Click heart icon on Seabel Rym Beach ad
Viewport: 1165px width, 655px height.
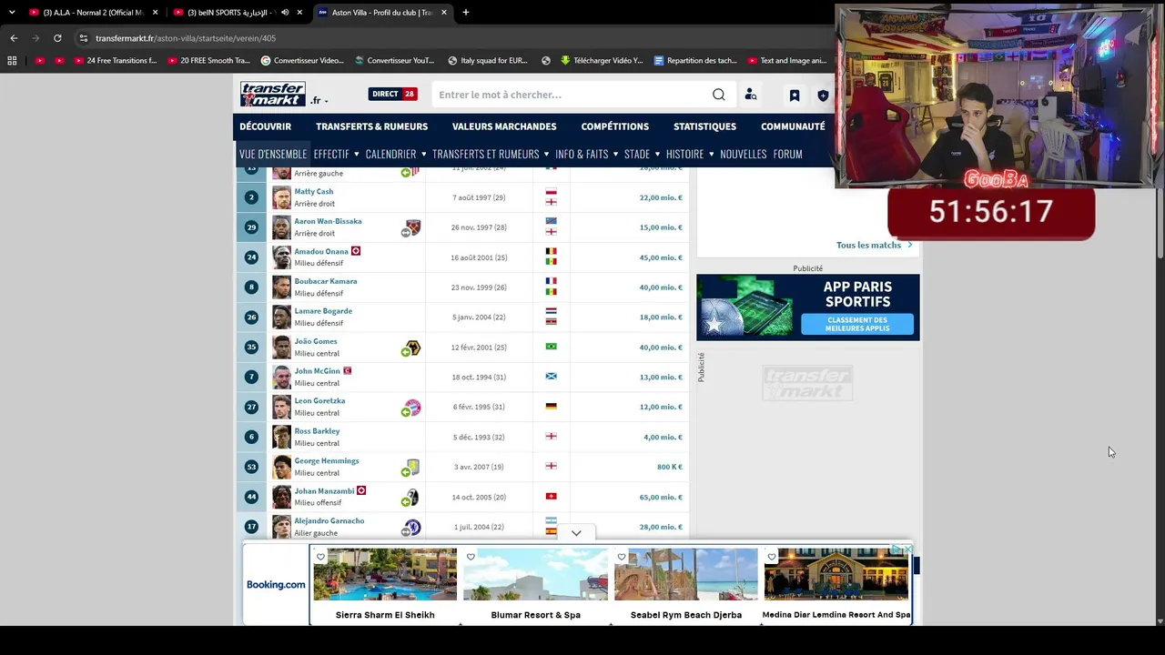tap(622, 557)
